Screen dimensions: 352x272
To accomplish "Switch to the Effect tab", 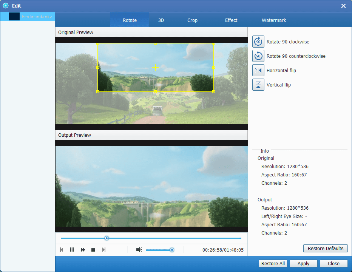I will (231, 20).
